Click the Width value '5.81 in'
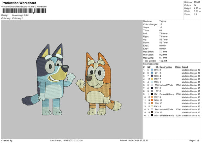The height and width of the screenshot is (143, 202). [x=197, y=11]
